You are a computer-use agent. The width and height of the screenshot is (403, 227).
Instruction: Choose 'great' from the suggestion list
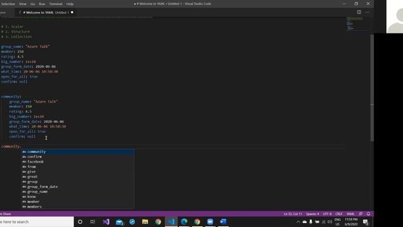coord(77,177)
